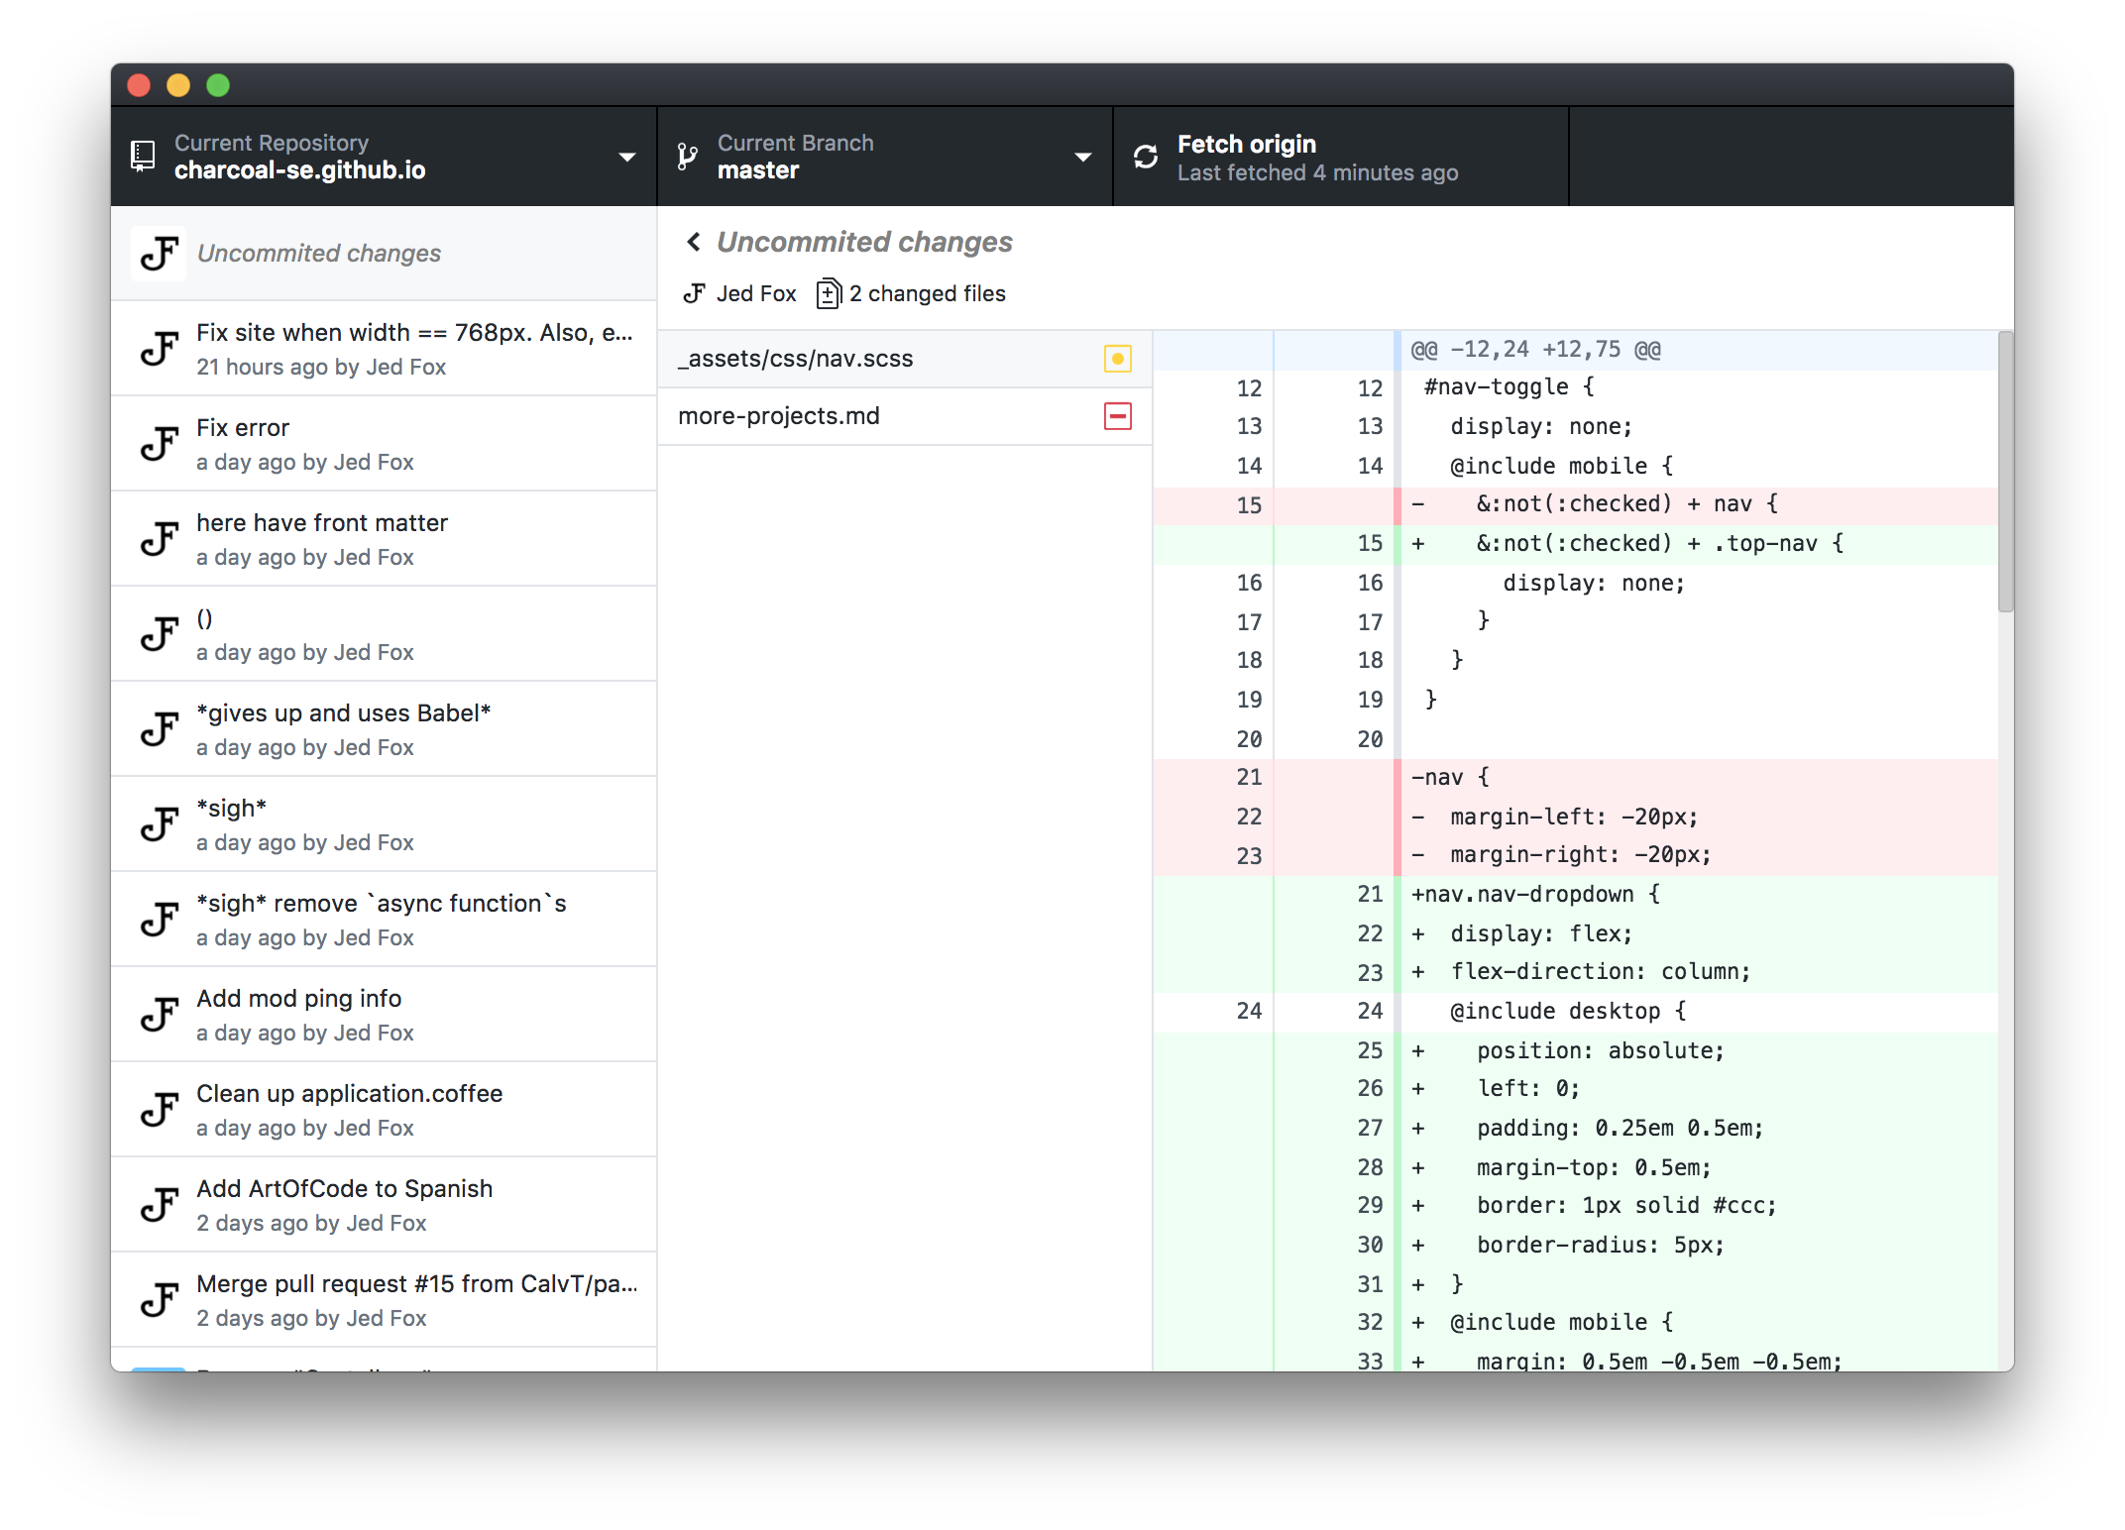Click avatar of the '*sigh*' commit
Image resolution: width=2125 pixels, height=1530 pixels.
click(x=159, y=824)
